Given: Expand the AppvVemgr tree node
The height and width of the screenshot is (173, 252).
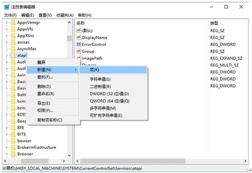Looking at the screenshot, I should point(6,23).
